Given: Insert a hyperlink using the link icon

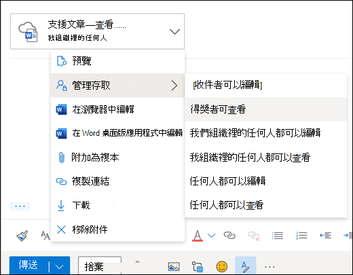Looking at the screenshot, I should (229, 236).
